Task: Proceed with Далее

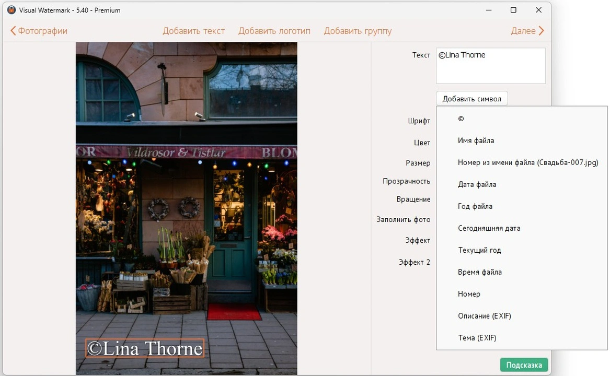Action: click(527, 31)
